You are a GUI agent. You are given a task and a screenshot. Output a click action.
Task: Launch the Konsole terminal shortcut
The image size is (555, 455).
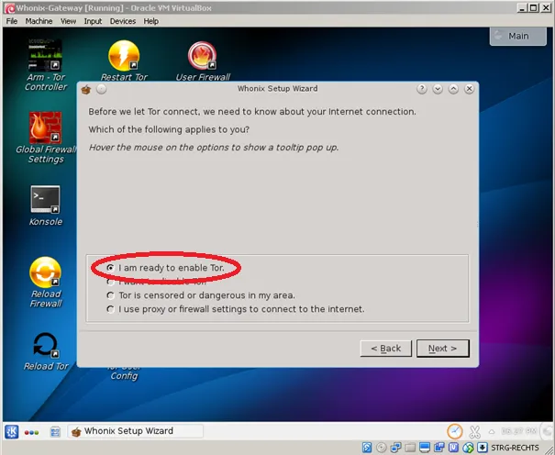click(x=45, y=205)
